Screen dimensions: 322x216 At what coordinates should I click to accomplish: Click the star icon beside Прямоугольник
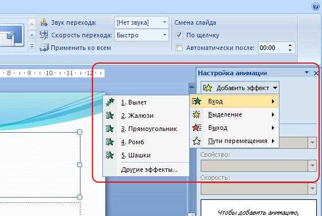(110, 129)
